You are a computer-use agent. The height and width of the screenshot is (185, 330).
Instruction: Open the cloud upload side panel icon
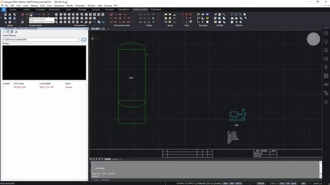[x=326, y=102]
